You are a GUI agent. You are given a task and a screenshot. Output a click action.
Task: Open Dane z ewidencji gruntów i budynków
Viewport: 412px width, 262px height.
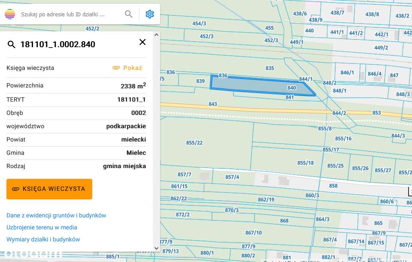tap(56, 215)
